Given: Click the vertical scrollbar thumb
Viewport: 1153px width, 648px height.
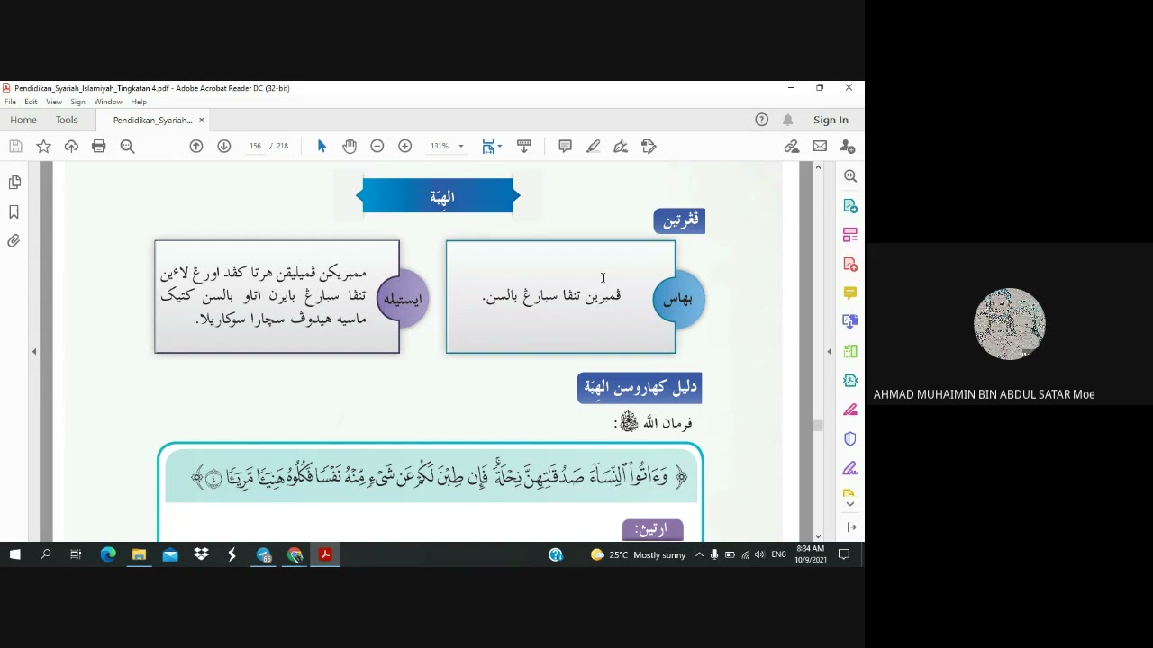Looking at the screenshot, I should (x=818, y=427).
